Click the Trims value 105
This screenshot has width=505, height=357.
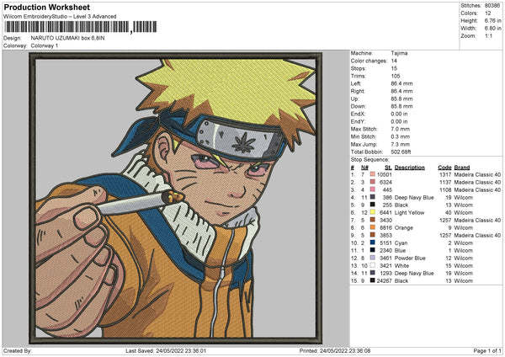click(x=396, y=76)
